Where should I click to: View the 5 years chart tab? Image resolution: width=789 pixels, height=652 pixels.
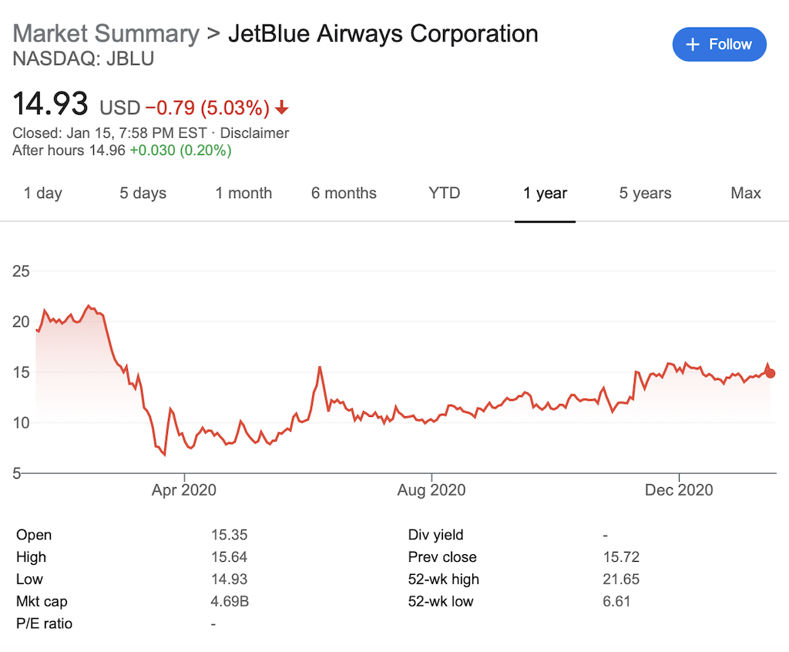645,193
